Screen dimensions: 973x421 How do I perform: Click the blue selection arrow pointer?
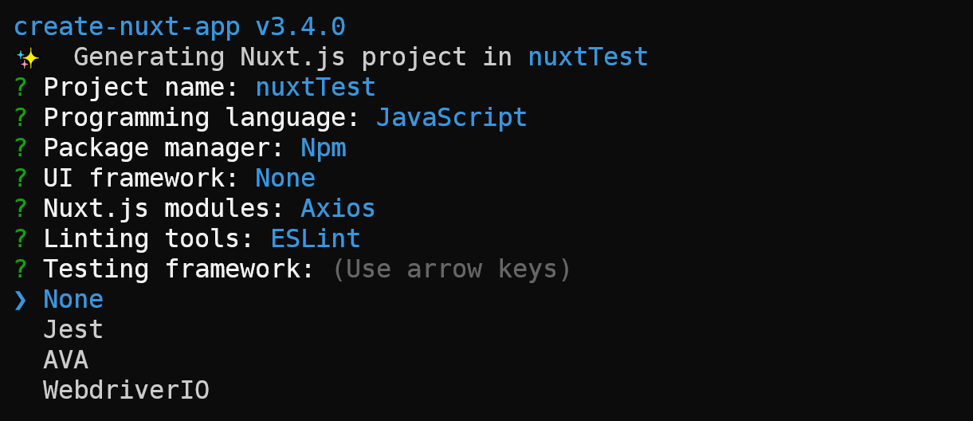(x=21, y=300)
